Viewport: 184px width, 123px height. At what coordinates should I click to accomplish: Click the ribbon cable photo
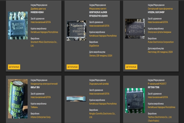(x=76, y=99)
